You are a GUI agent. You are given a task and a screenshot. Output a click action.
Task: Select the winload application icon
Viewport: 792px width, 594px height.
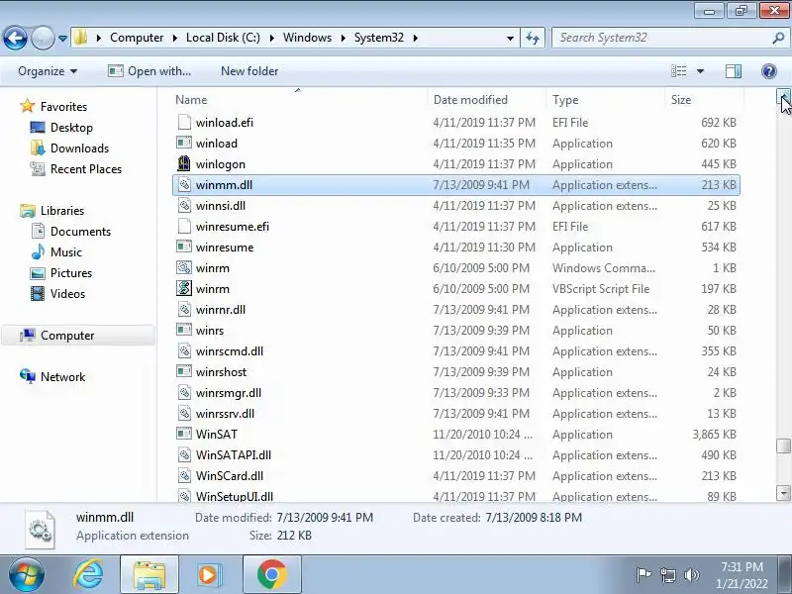184,143
